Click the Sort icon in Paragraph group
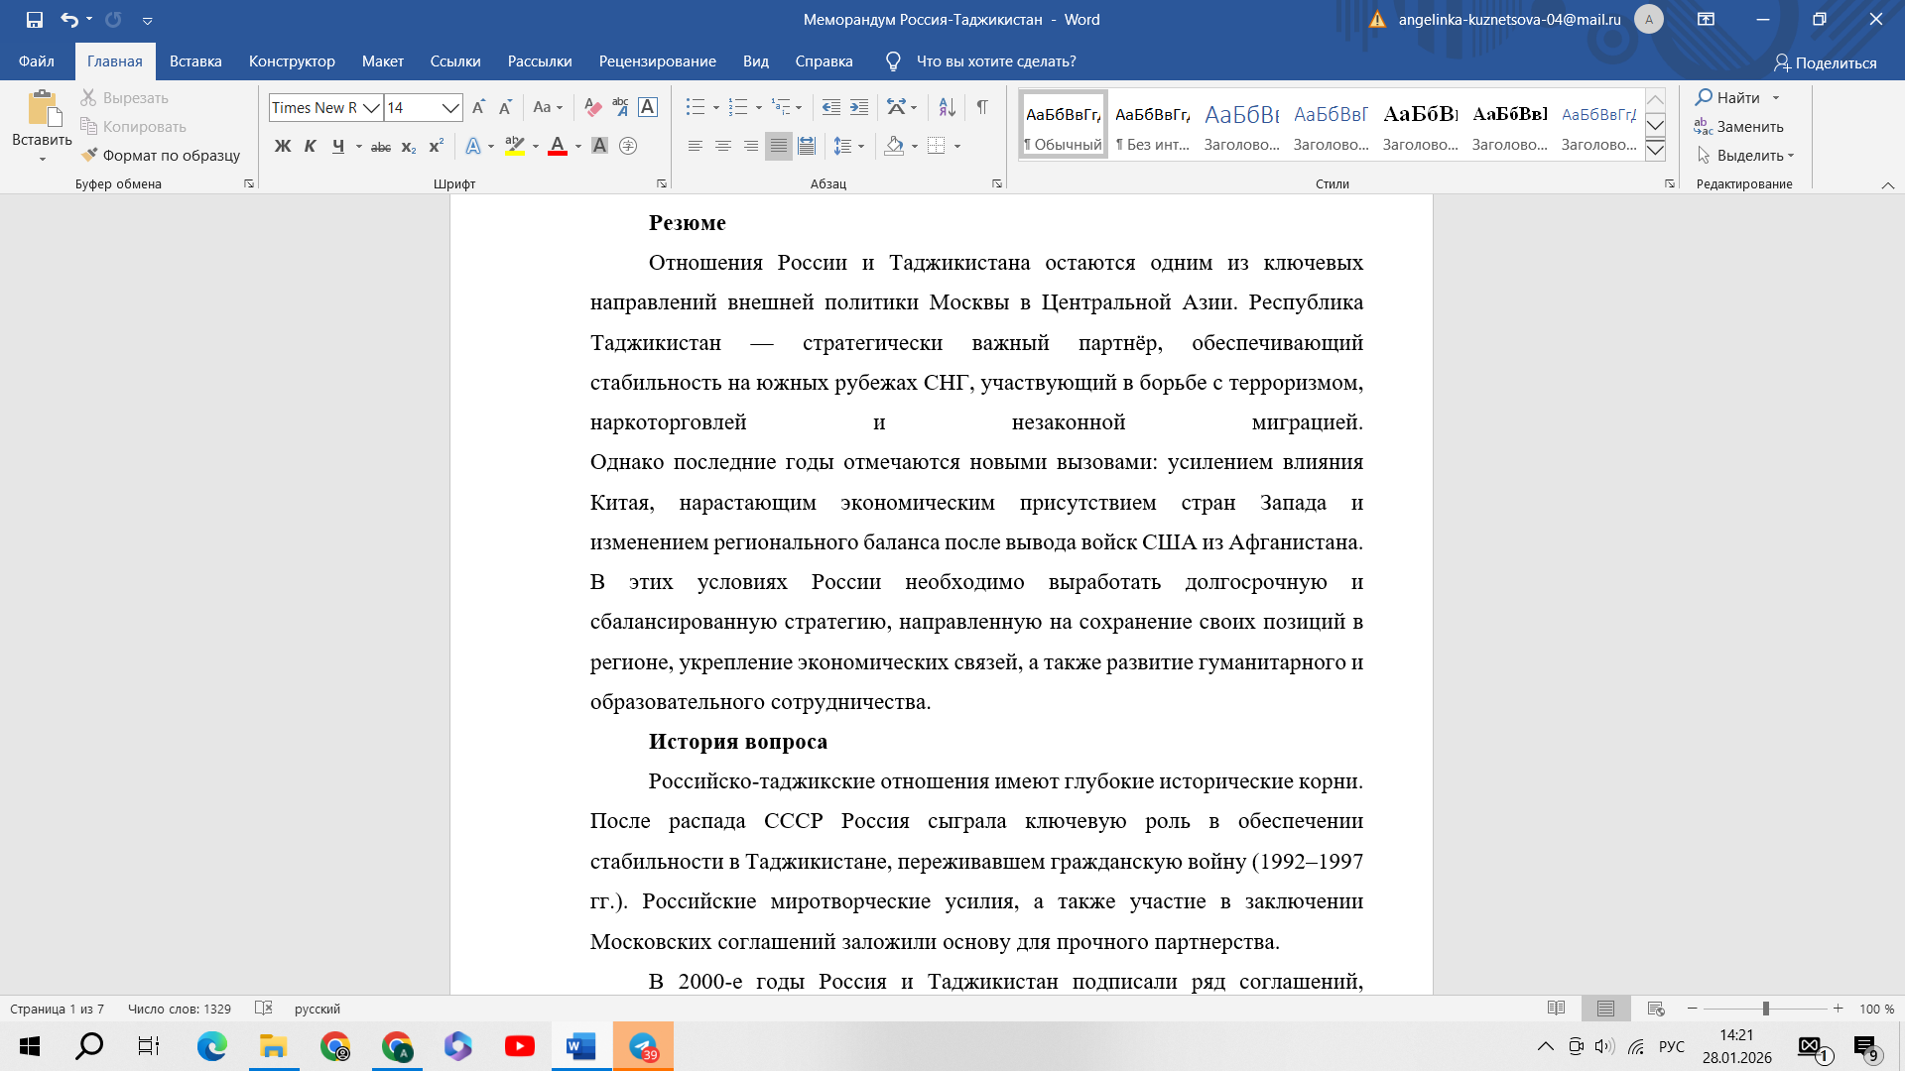This screenshot has width=1905, height=1071. coord(947,107)
